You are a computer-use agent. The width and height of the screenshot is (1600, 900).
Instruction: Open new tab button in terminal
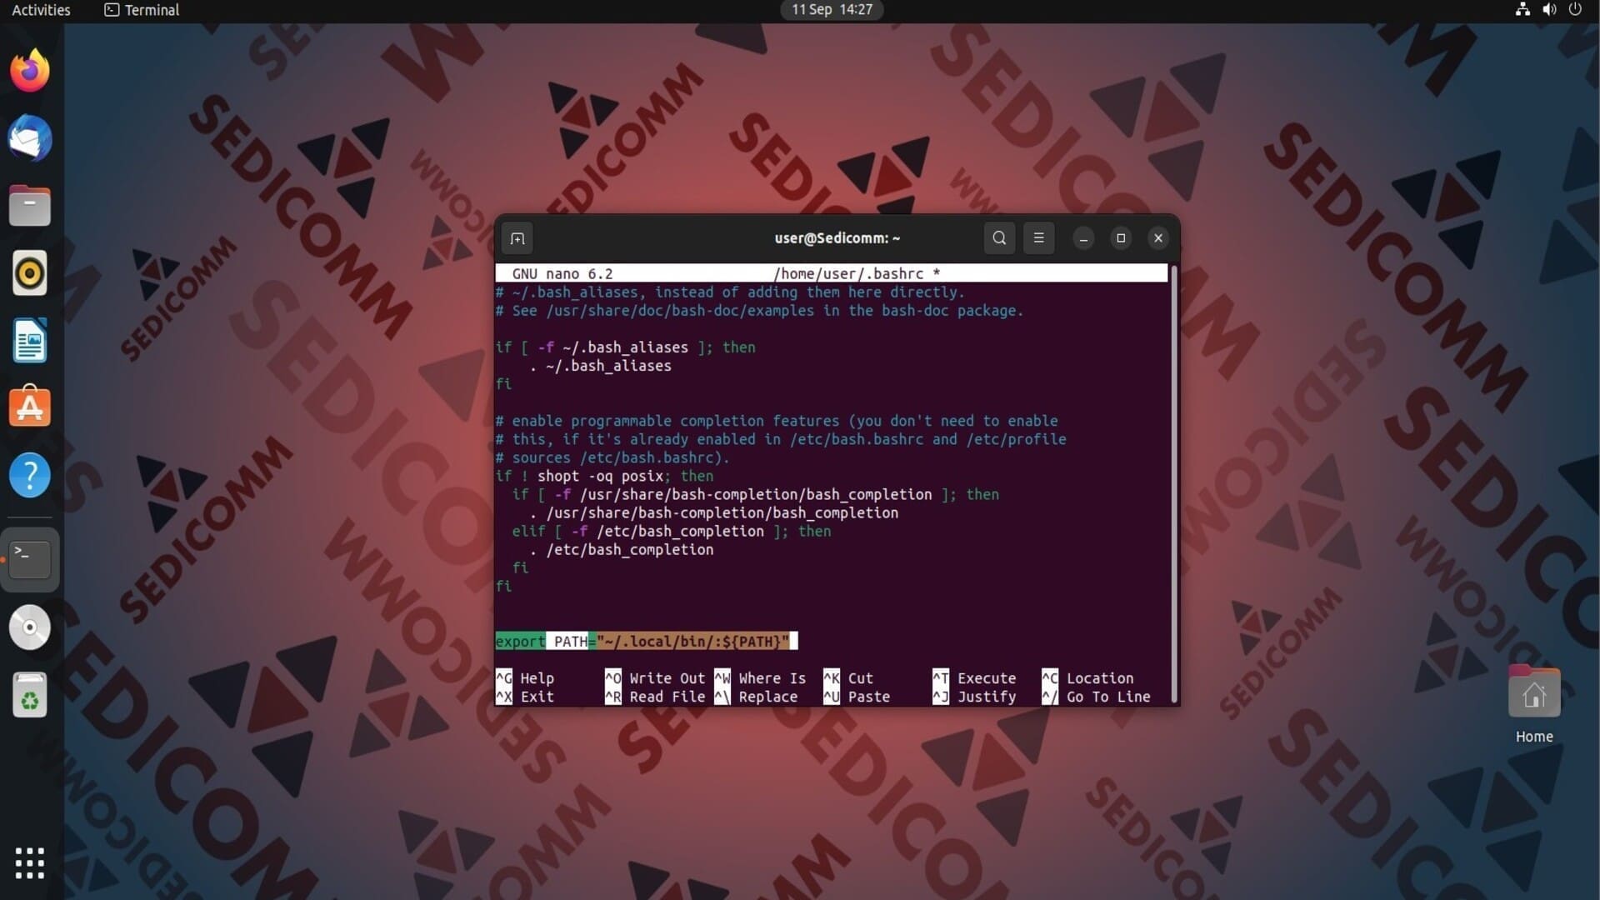(x=517, y=238)
